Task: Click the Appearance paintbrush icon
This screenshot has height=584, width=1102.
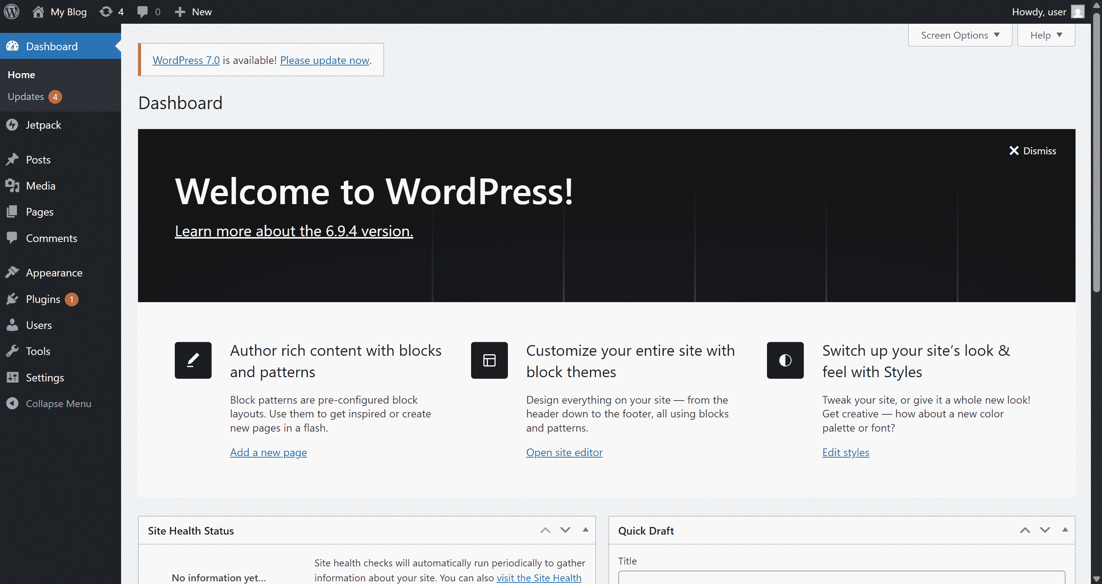Action: (x=12, y=272)
